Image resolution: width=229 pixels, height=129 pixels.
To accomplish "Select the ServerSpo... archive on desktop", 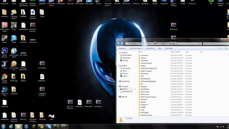I will click(x=98, y=104).
